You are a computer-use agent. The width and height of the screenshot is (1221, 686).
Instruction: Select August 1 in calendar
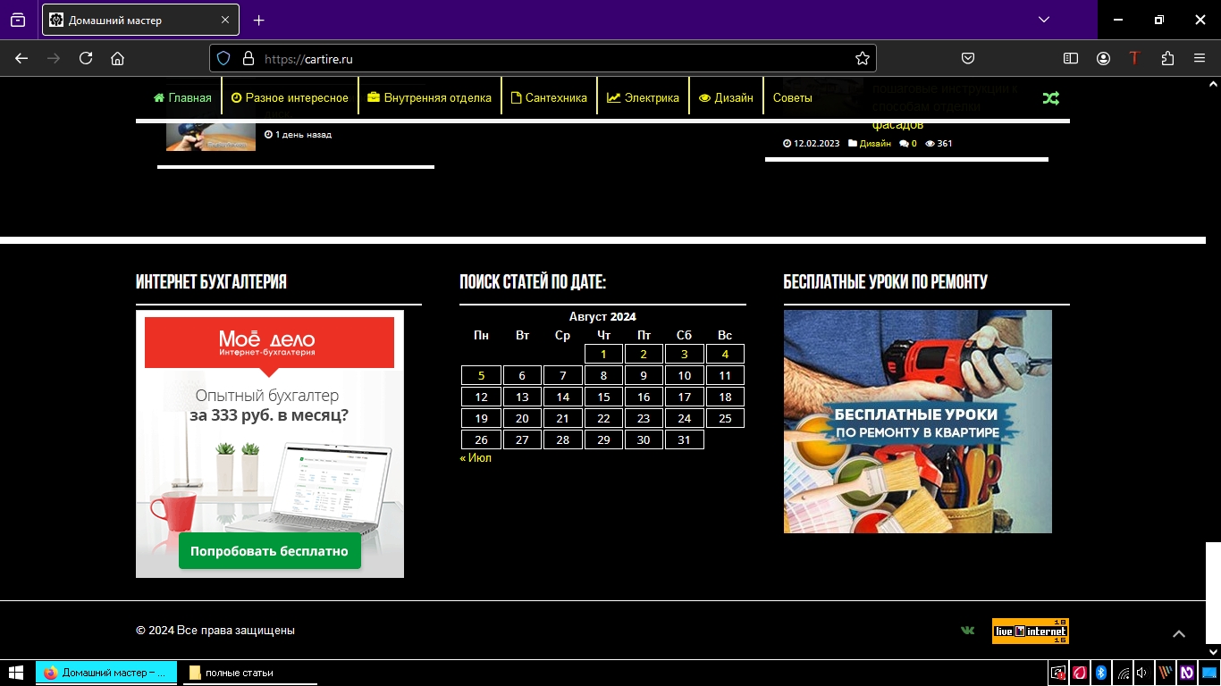pos(603,354)
